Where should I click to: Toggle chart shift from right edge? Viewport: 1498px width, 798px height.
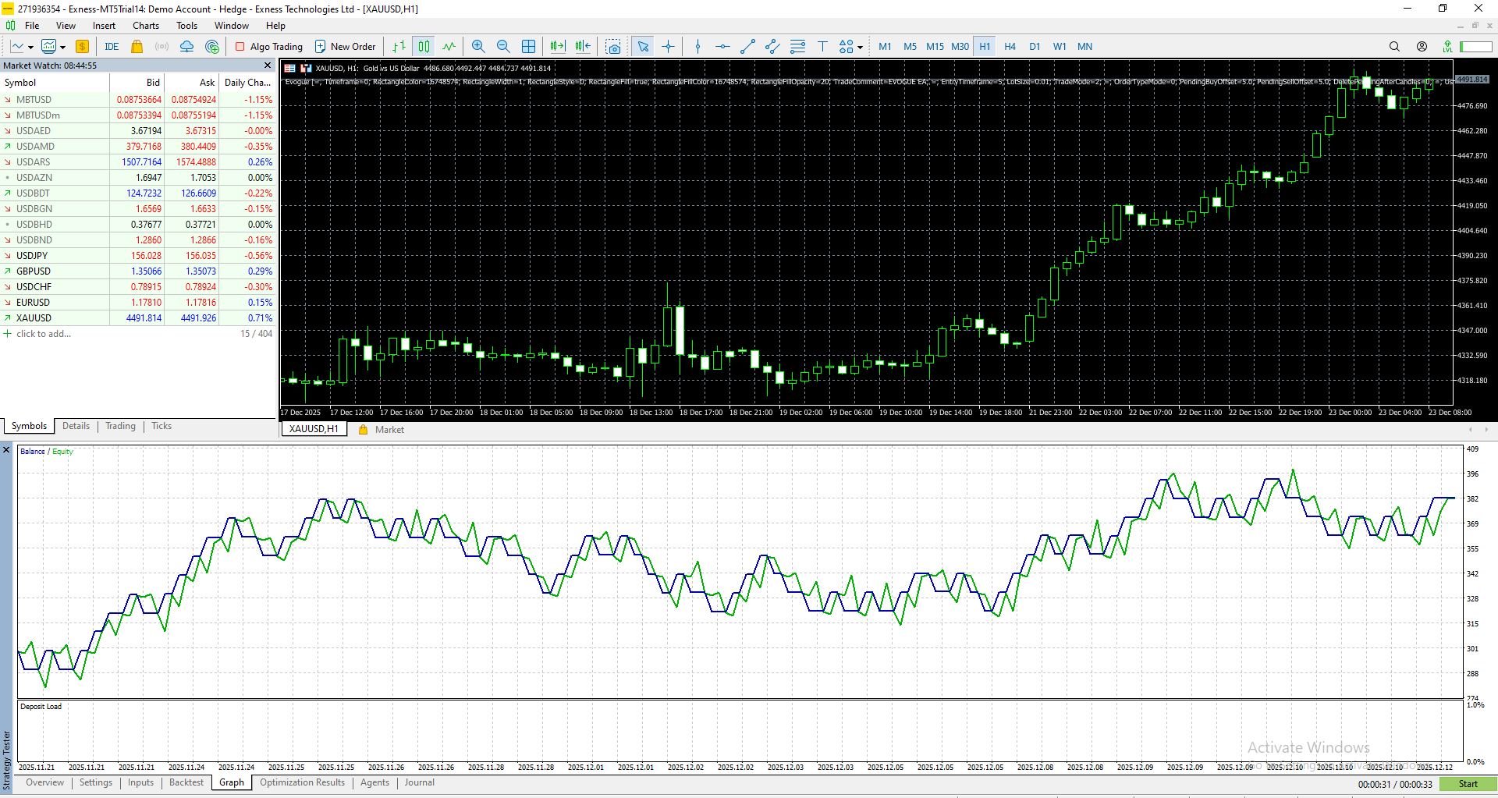click(x=582, y=46)
